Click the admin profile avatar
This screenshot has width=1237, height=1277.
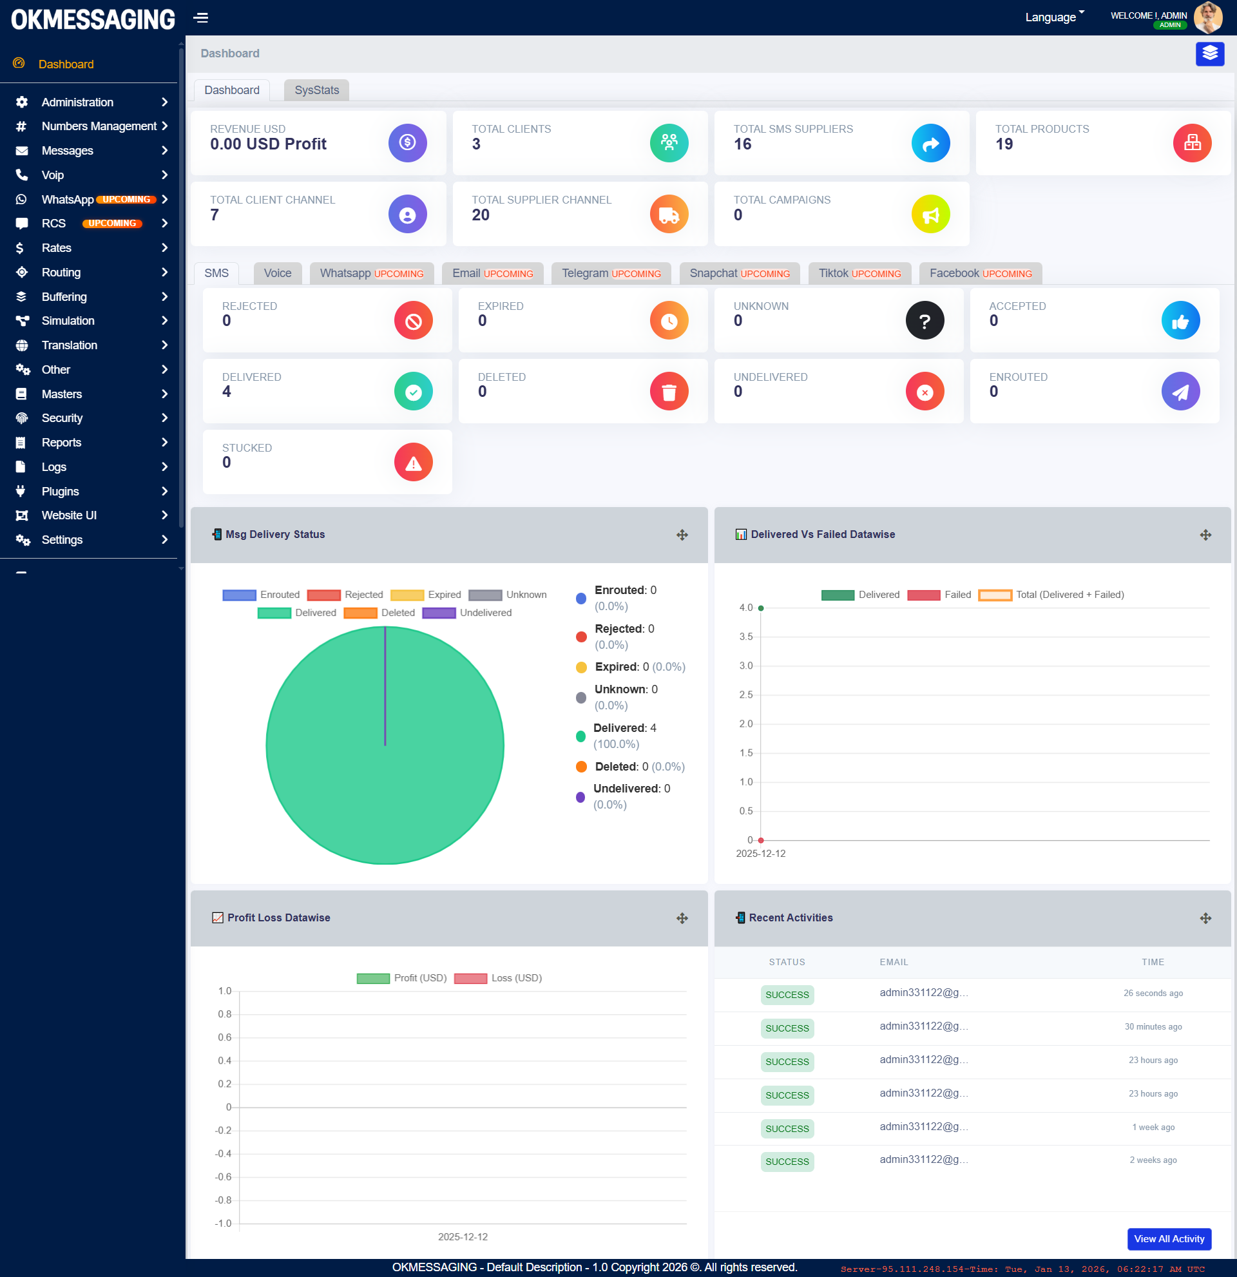1208,17
